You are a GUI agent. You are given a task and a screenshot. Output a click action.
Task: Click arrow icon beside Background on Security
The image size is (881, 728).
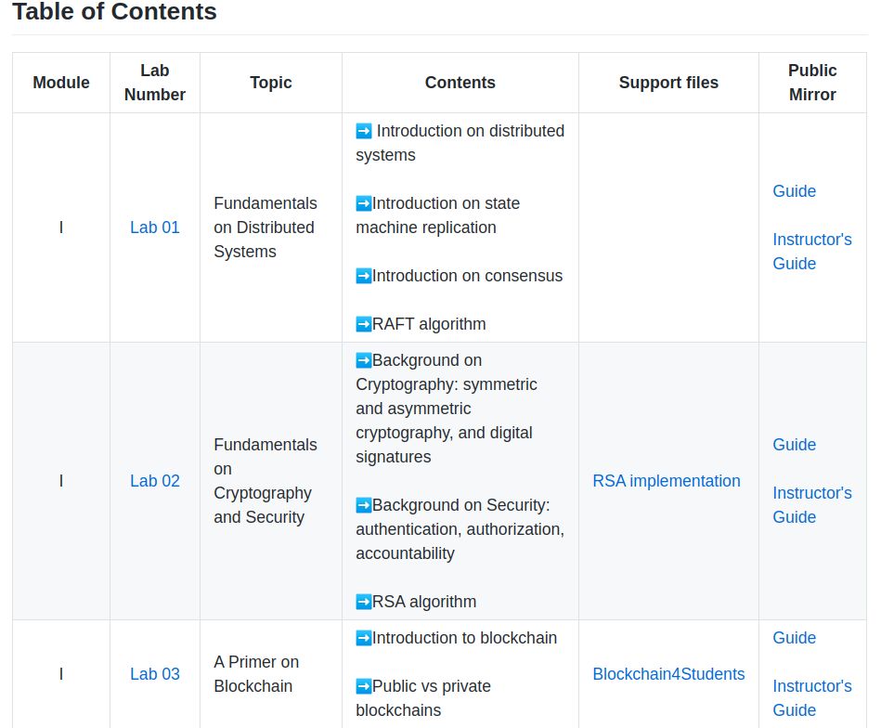[x=364, y=505]
